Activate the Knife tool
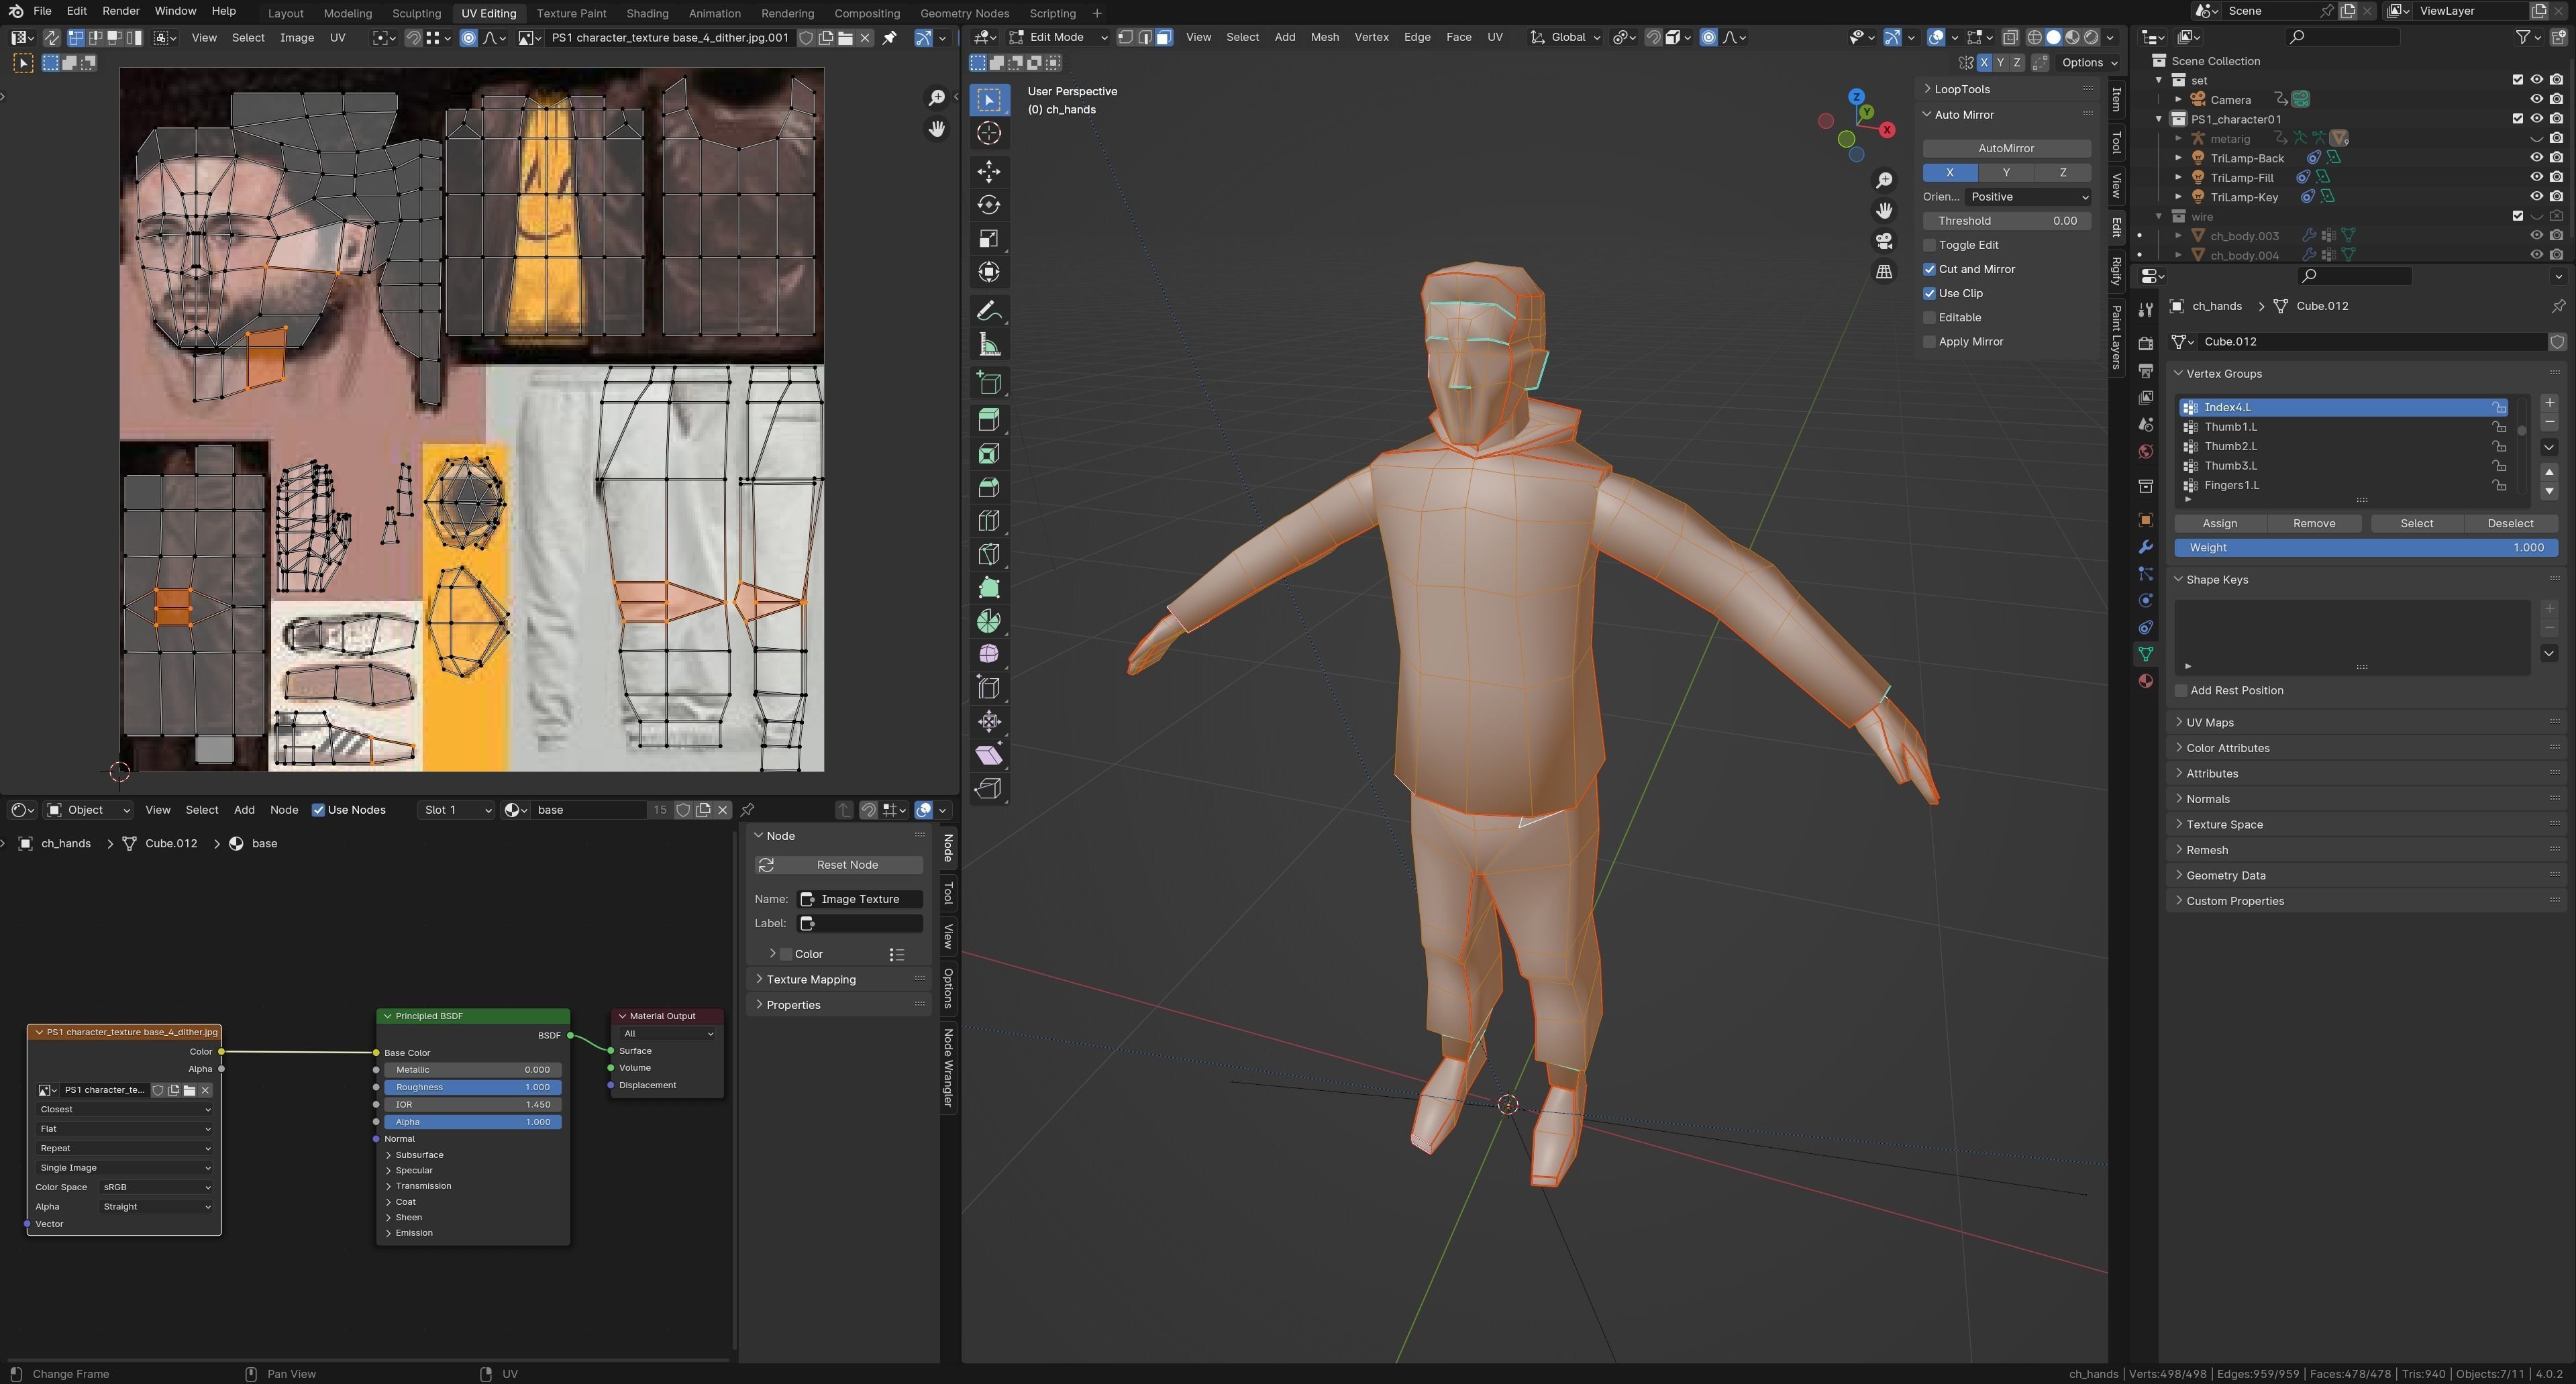The width and height of the screenshot is (2576, 1384). [x=988, y=554]
